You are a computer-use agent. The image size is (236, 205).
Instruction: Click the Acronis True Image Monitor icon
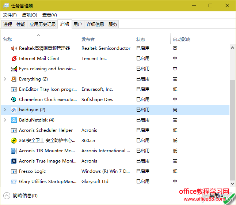click(x=14, y=161)
